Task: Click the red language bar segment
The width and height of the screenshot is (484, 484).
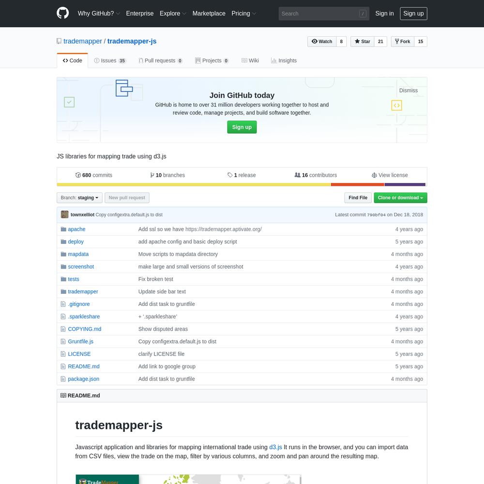Action: pos(358,184)
